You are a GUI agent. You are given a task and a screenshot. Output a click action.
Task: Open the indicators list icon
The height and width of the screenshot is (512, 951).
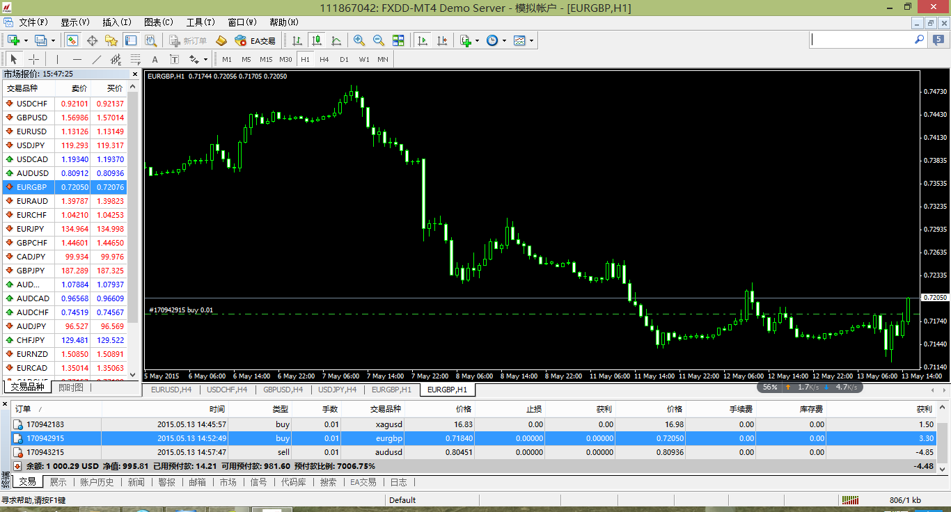[x=465, y=40]
